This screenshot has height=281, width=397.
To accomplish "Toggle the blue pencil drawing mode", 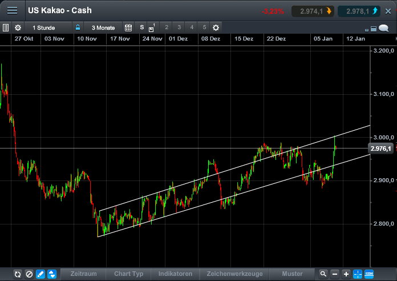I will pos(40,274).
